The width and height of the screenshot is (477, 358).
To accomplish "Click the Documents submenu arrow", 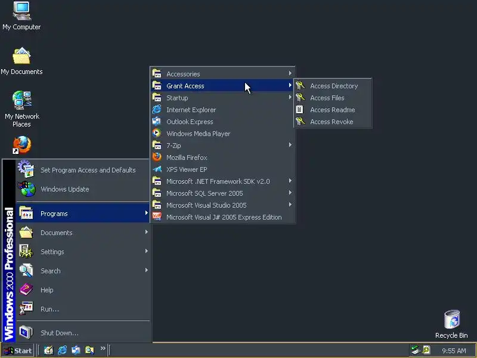I will pyautogui.click(x=146, y=232).
